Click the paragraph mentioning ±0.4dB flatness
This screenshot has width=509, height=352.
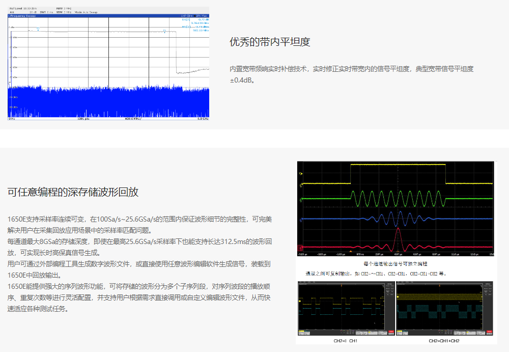click(x=351, y=74)
